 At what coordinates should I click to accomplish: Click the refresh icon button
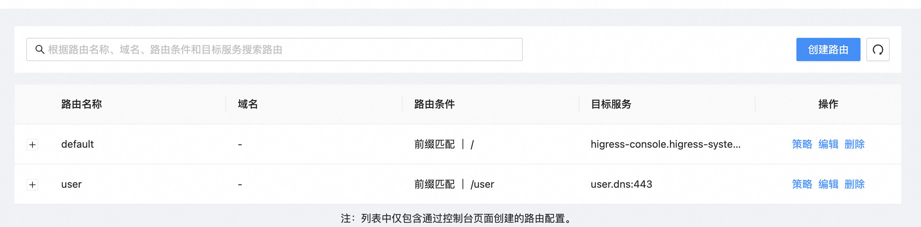coord(878,49)
